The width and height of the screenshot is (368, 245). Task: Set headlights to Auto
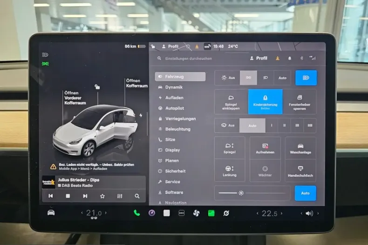click(282, 78)
